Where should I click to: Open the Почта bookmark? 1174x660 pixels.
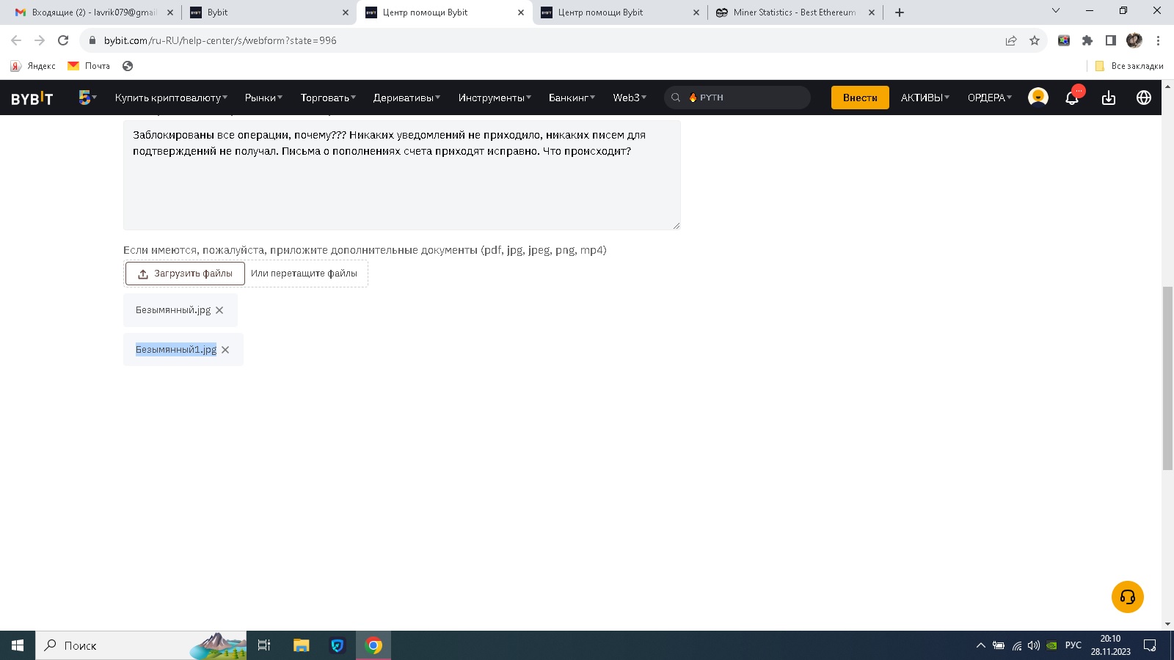click(x=89, y=66)
